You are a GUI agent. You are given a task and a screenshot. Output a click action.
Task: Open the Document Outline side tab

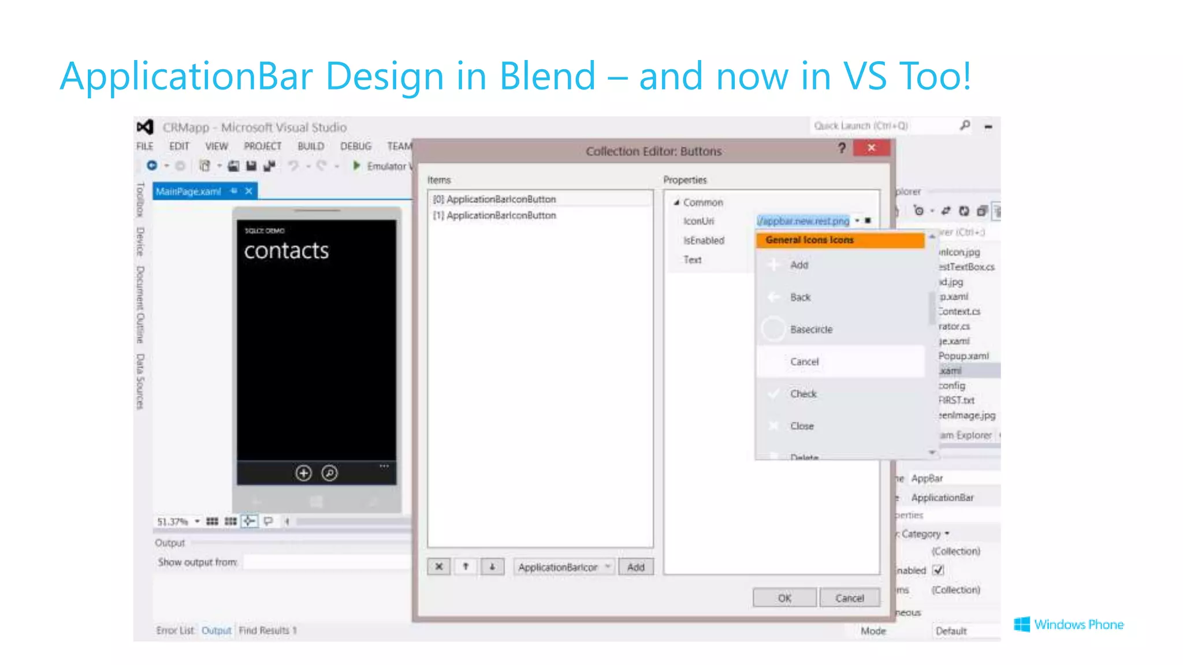point(140,304)
